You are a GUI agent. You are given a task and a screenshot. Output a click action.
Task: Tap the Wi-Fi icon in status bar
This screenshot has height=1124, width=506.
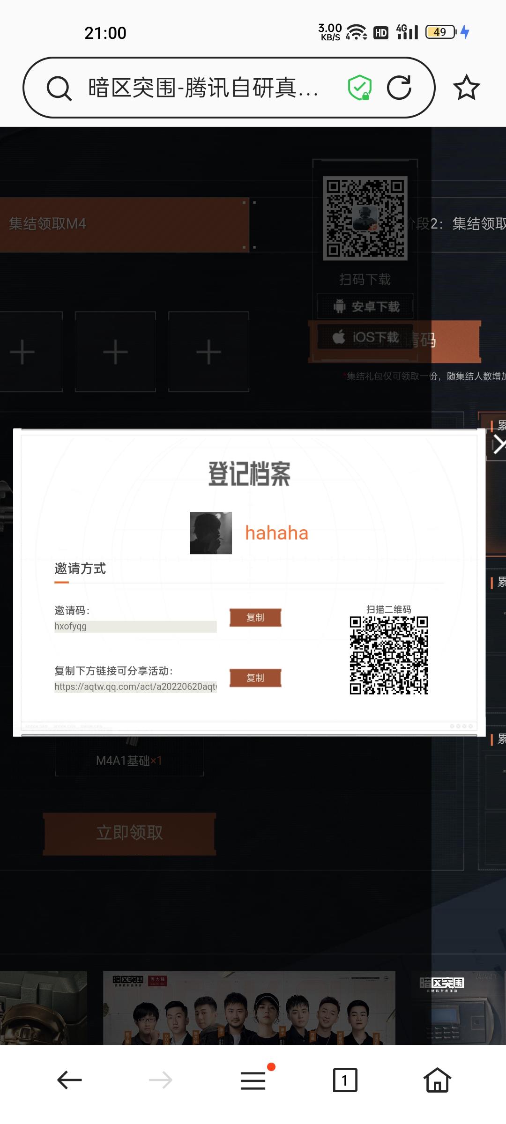(356, 32)
